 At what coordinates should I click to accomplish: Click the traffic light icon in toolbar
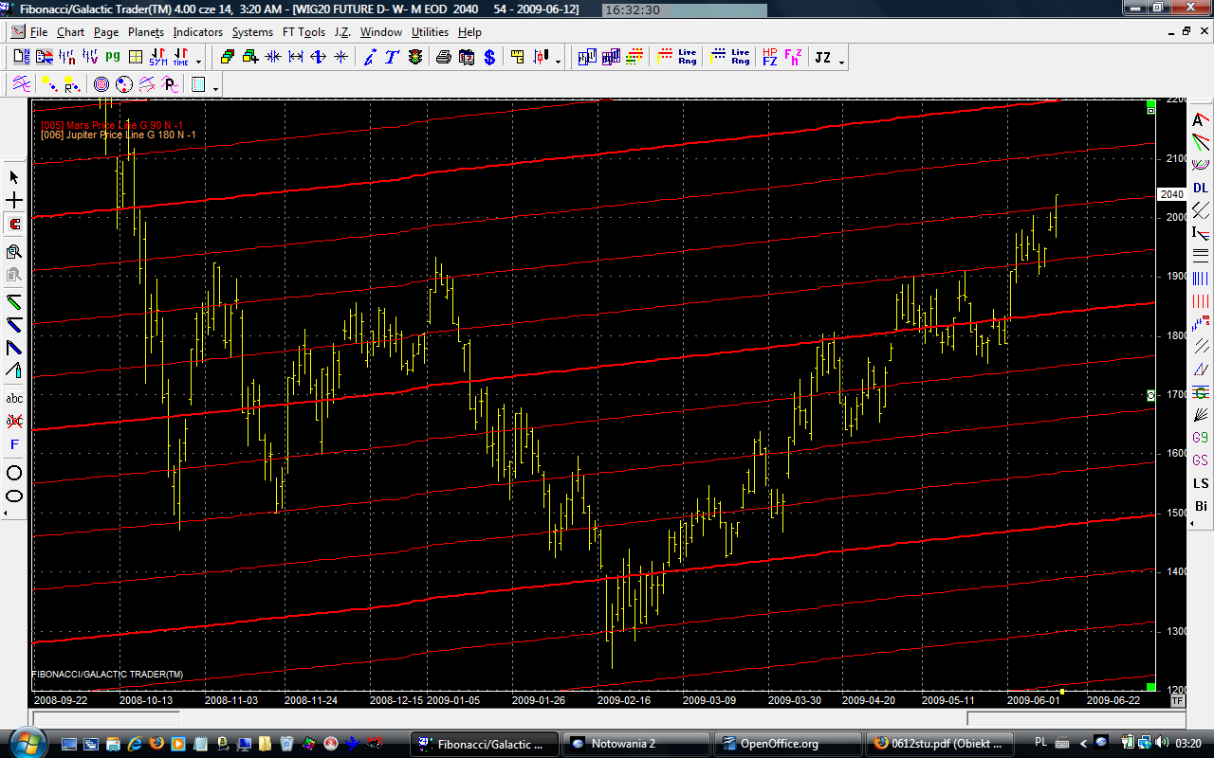(415, 57)
